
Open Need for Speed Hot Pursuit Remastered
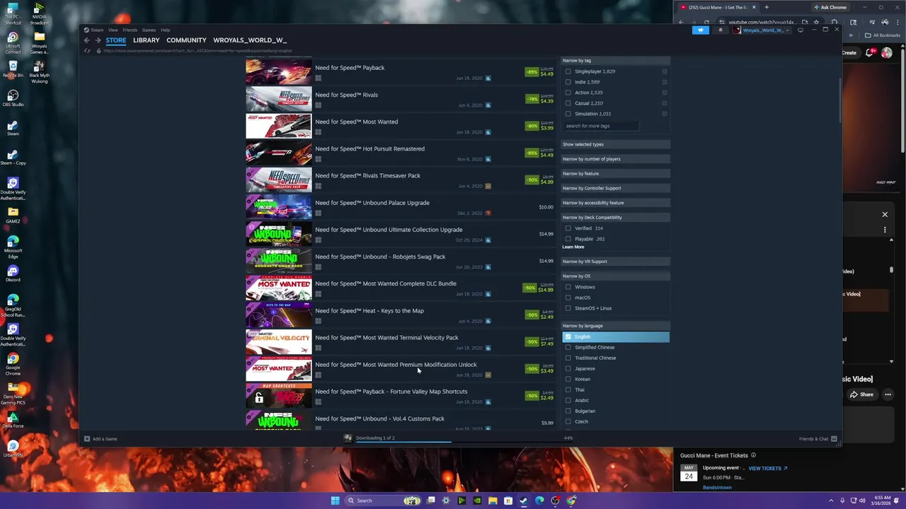coord(401,153)
